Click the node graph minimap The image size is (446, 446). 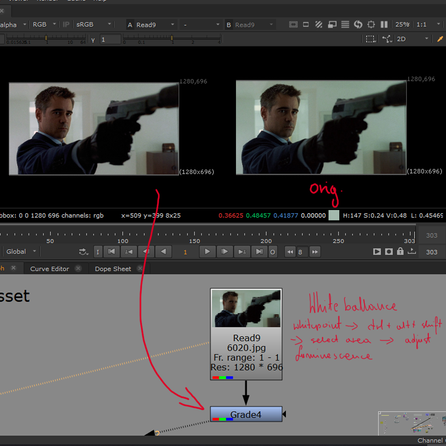point(412,423)
